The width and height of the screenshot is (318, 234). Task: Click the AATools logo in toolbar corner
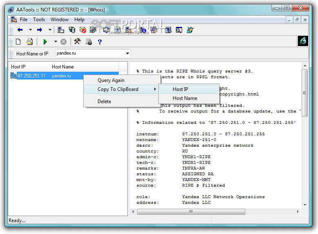[x=303, y=41]
